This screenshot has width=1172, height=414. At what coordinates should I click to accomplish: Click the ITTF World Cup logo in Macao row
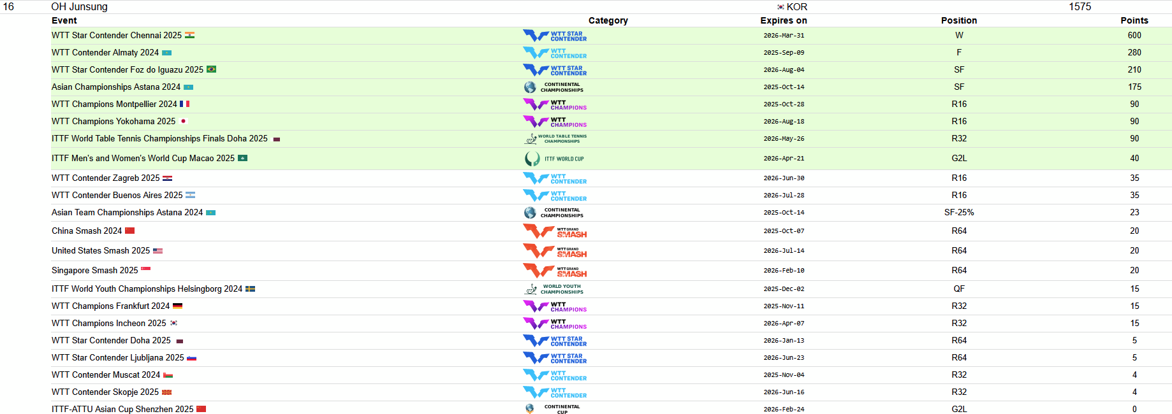click(x=554, y=159)
